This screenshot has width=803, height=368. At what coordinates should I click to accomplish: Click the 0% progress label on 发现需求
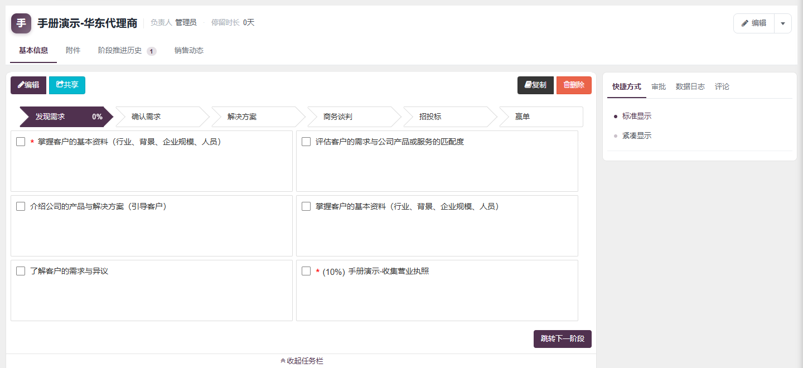click(98, 117)
